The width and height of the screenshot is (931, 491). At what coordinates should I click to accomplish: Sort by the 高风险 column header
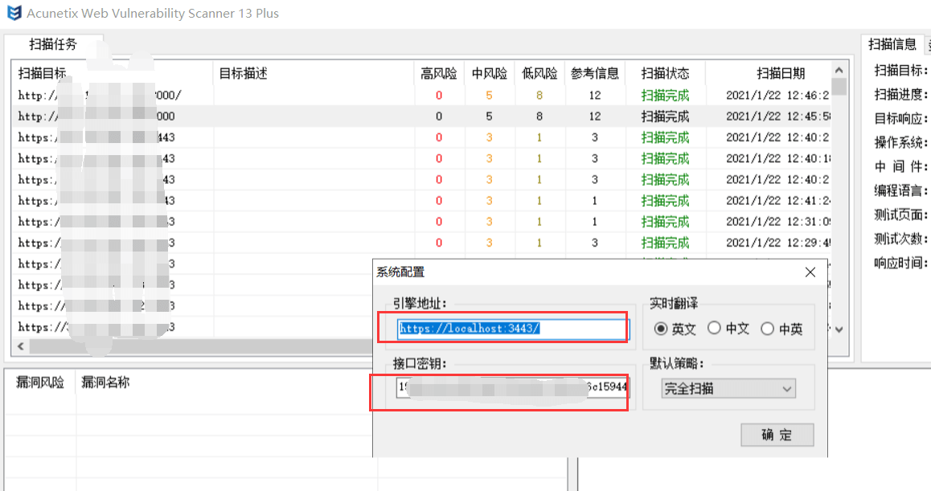(439, 73)
